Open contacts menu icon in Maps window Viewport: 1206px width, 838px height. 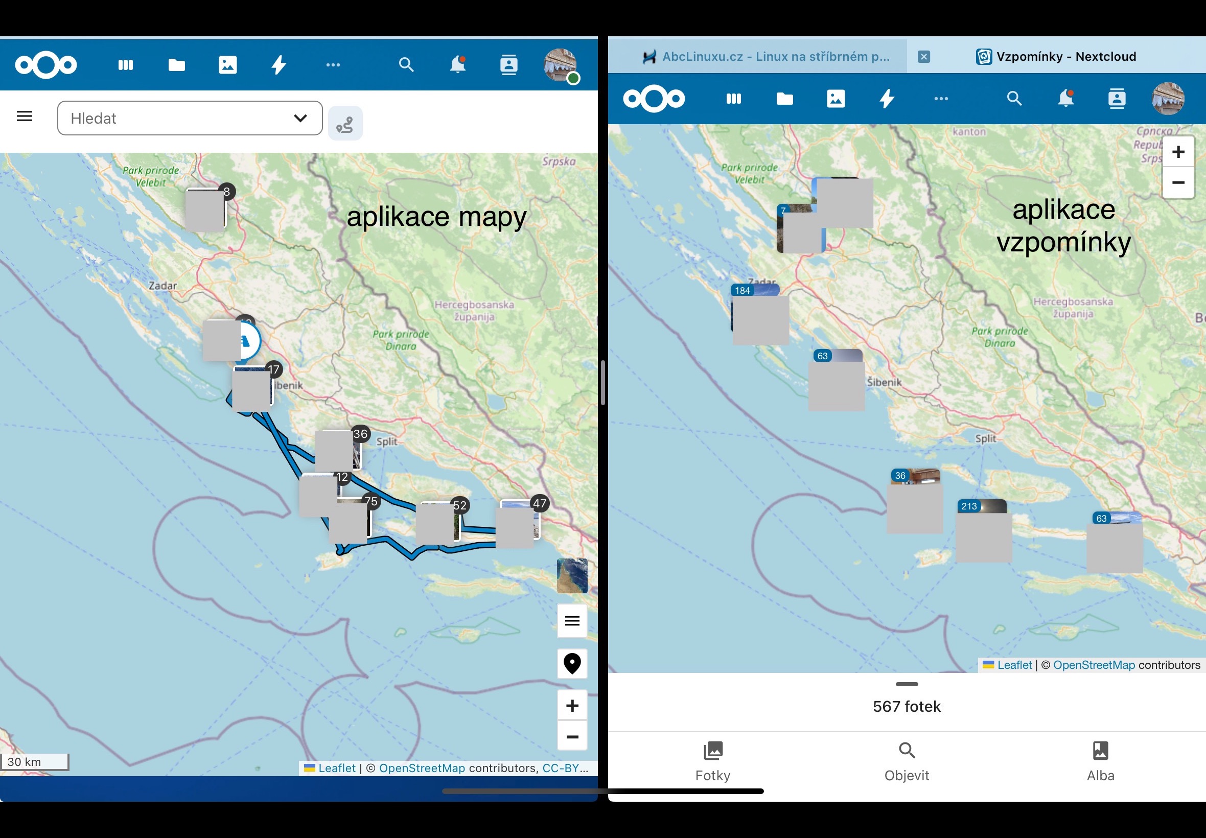[x=509, y=65]
